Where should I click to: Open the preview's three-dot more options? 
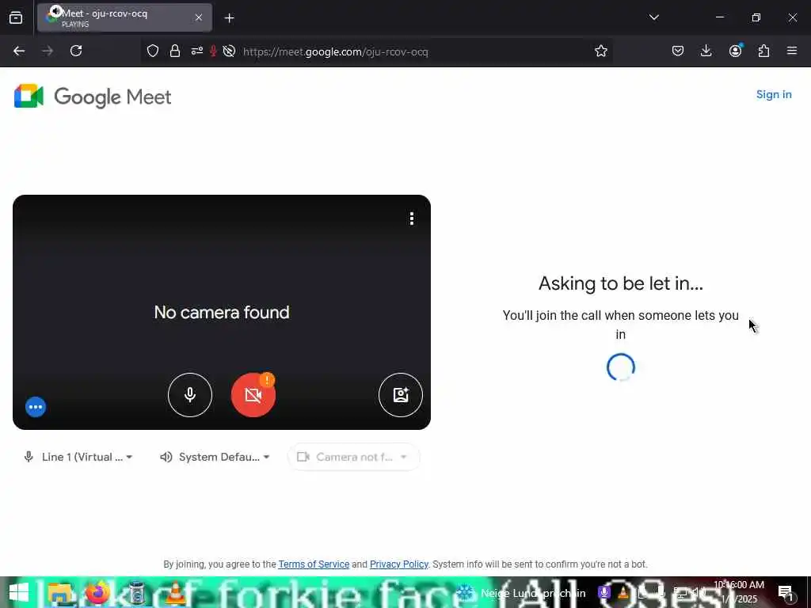412,218
